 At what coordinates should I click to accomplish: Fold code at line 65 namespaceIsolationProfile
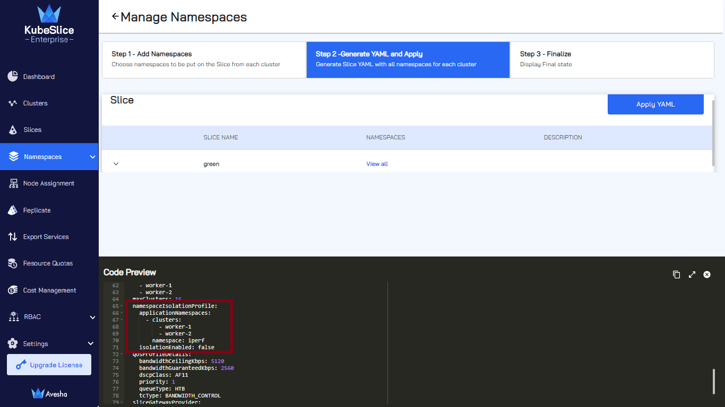point(122,306)
